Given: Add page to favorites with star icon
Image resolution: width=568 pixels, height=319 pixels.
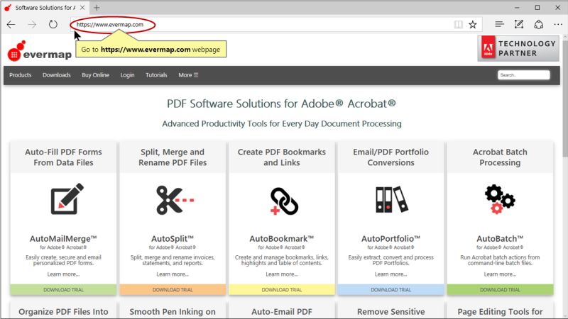Looking at the screenshot, I should (473, 25).
